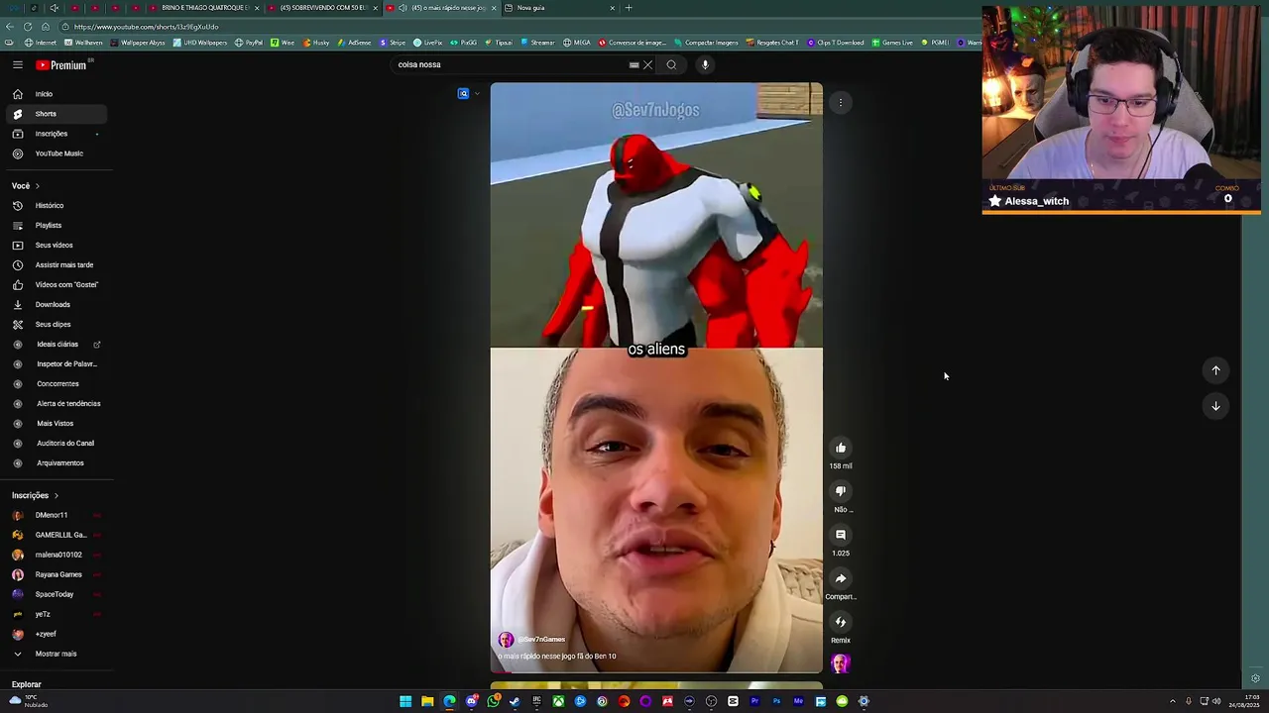Open @Sev7nGames channel avatar
The image size is (1269, 713).
click(506, 640)
